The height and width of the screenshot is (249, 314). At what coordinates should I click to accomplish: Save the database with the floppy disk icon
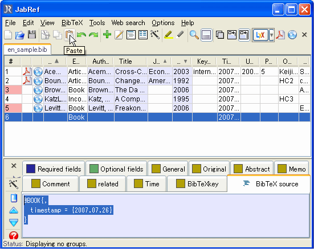click(32, 35)
